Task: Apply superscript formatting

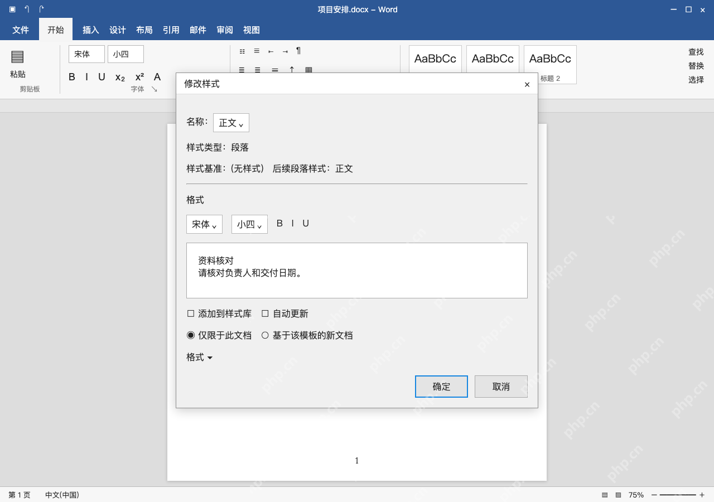Action: click(x=139, y=77)
